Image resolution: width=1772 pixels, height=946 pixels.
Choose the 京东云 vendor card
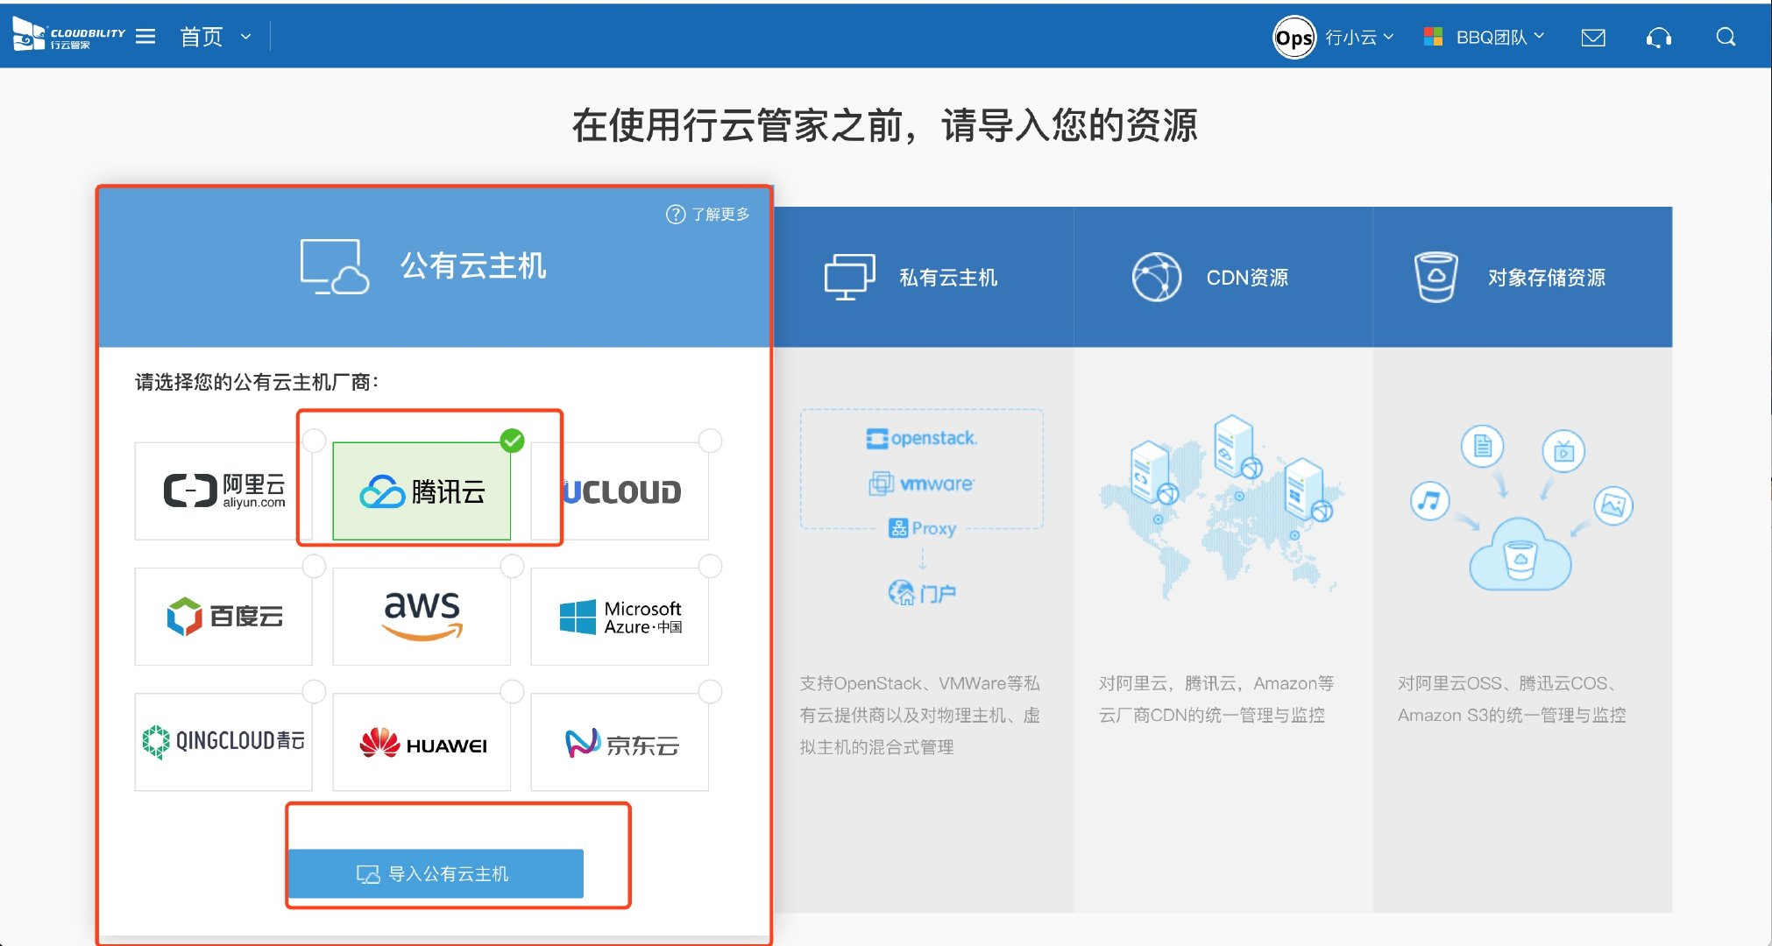click(x=620, y=742)
